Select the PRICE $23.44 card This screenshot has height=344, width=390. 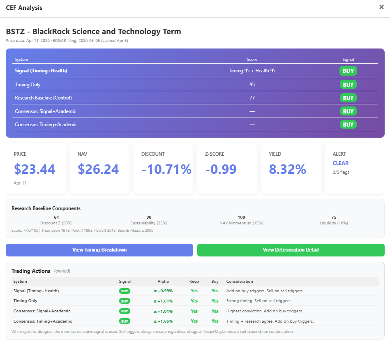tap(36, 168)
